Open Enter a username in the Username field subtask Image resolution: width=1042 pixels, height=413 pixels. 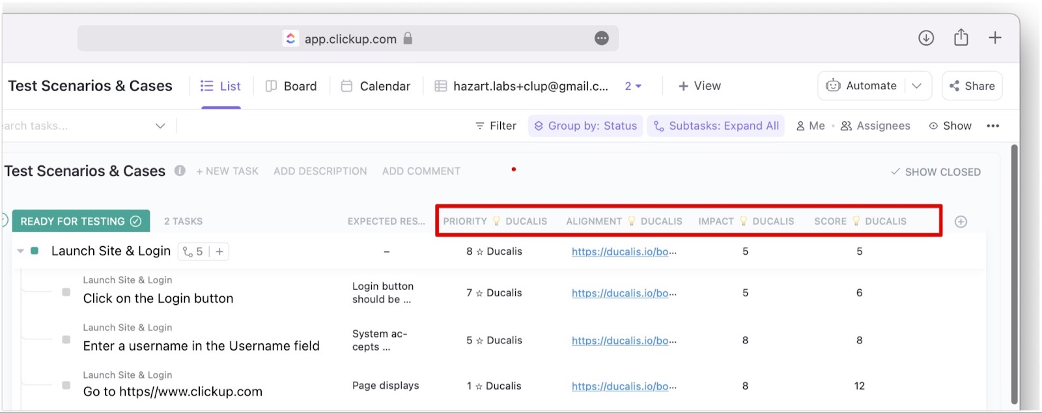(201, 346)
